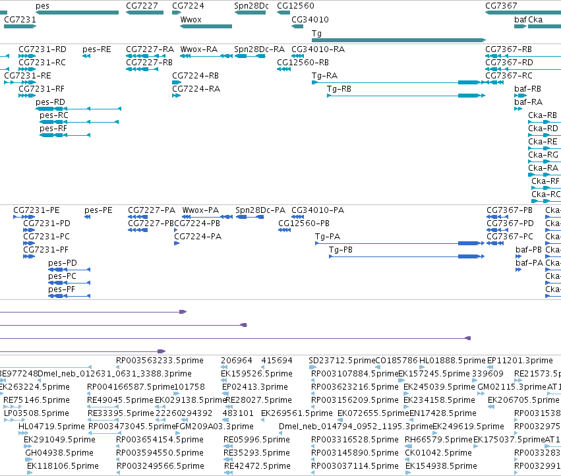This screenshot has width=561, height=476.
Task: Select RE49045.5prime EST label
Action: point(120,400)
